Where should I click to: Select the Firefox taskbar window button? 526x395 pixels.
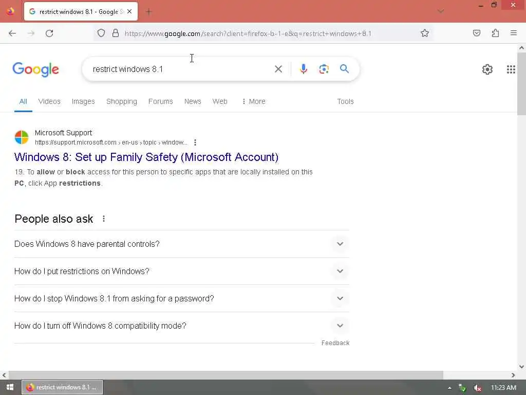[x=62, y=387]
